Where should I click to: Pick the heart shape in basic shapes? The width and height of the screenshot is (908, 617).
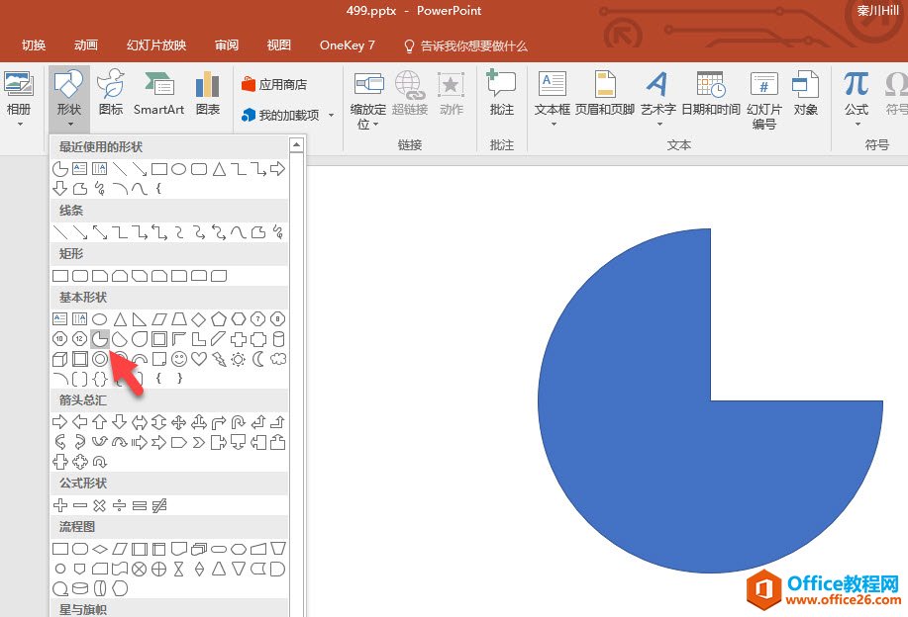pos(198,359)
